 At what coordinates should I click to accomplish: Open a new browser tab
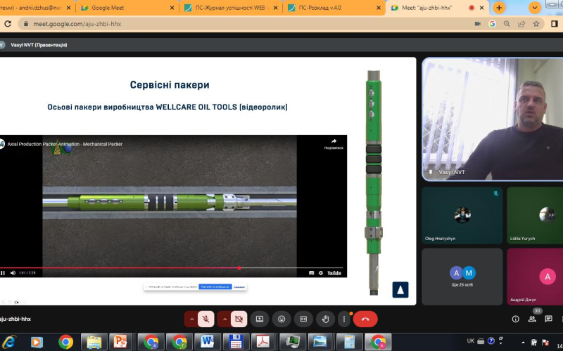(x=499, y=8)
